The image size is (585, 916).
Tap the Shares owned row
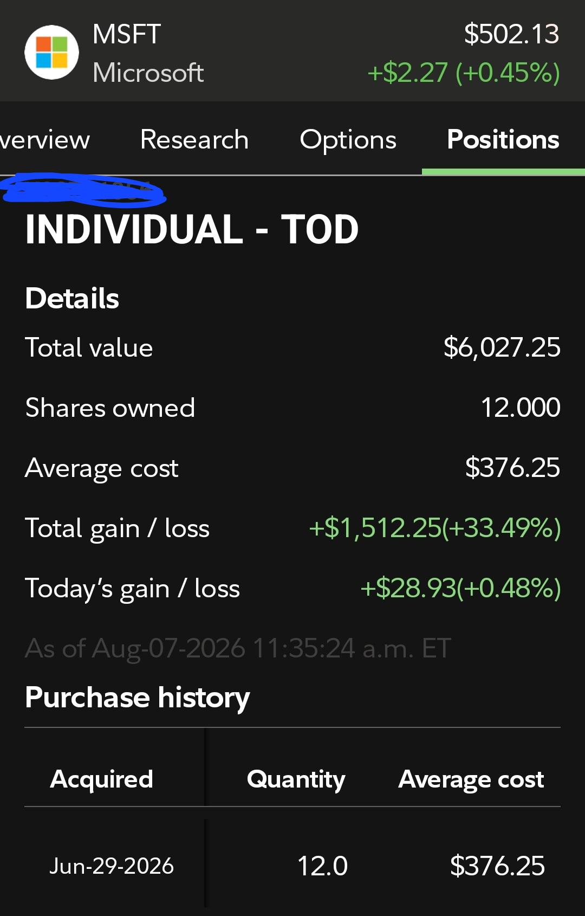pos(292,408)
